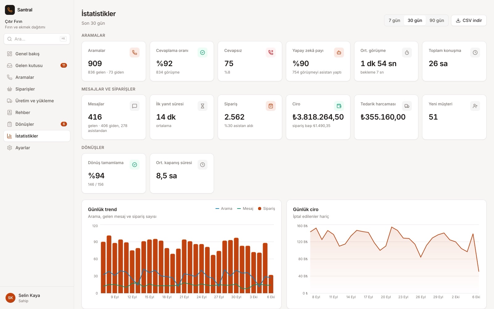Click the robot icon on Yapay zekâ payı card

point(339,53)
